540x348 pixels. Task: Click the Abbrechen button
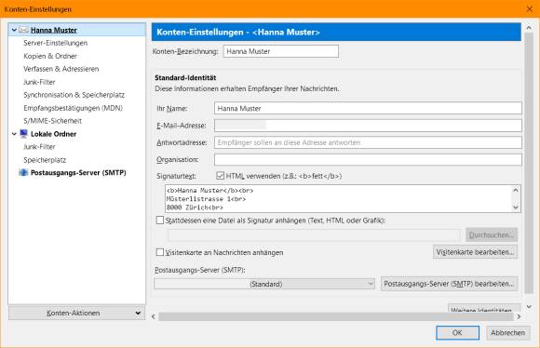(508, 333)
